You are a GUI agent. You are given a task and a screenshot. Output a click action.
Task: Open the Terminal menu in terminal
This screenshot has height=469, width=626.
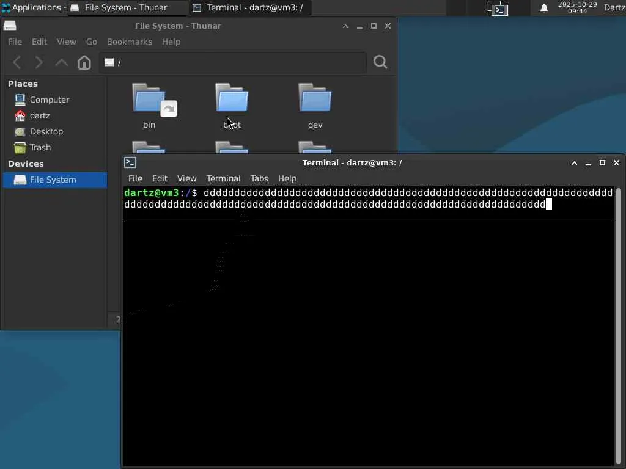[x=223, y=178]
